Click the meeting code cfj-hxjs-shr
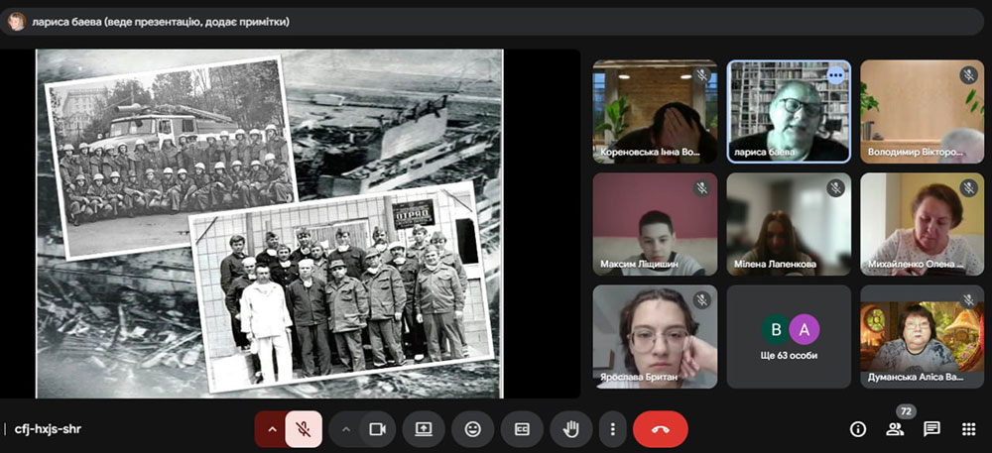 coord(48,429)
